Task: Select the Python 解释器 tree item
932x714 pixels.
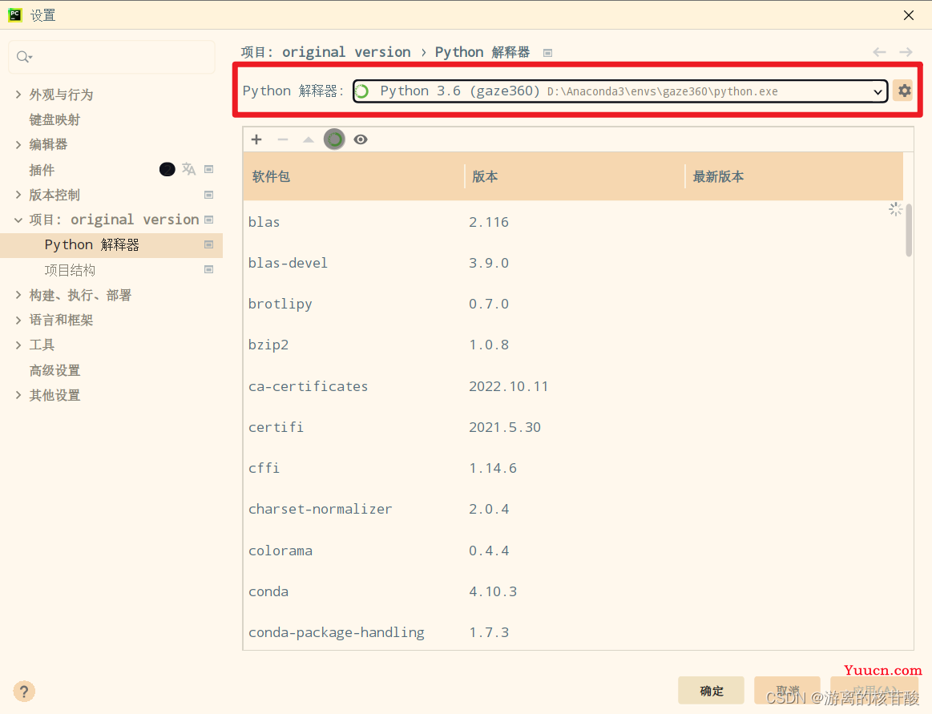Action: (111, 245)
